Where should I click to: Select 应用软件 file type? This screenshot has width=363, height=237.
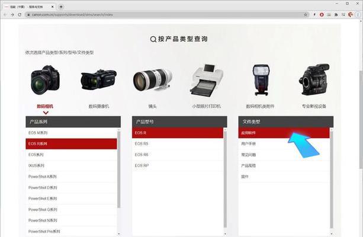pyautogui.click(x=284, y=133)
